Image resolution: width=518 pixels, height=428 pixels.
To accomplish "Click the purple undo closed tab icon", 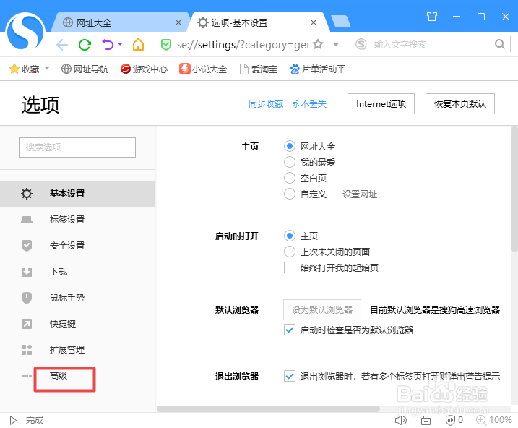I will click(108, 44).
